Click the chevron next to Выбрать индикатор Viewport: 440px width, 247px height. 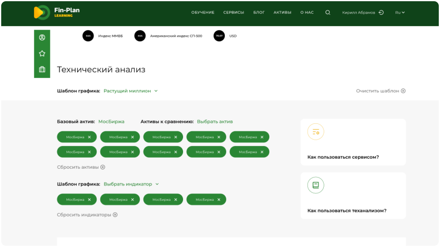pyautogui.click(x=157, y=184)
